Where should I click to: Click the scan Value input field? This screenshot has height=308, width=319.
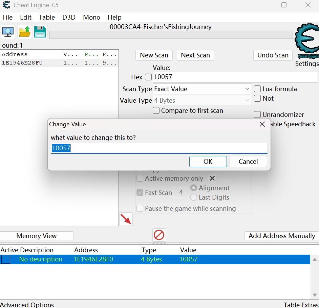pos(235,77)
